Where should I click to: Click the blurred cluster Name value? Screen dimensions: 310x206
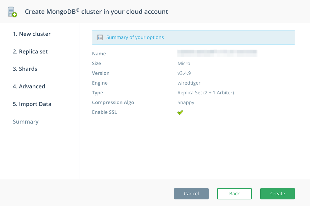217,53
